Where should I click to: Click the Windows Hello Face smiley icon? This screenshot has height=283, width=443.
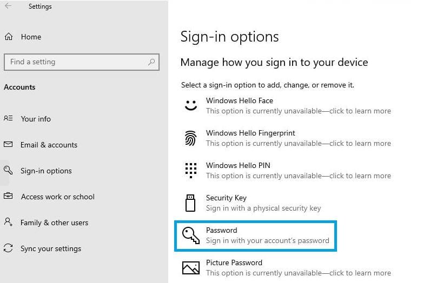[191, 105]
